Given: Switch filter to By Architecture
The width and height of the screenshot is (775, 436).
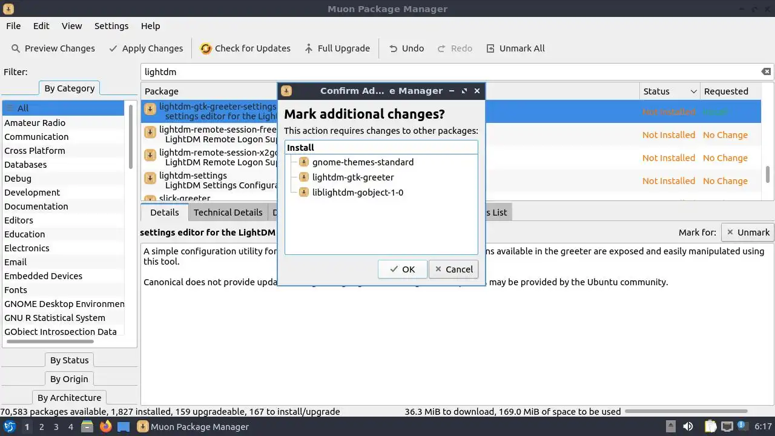Looking at the screenshot, I should (69, 398).
